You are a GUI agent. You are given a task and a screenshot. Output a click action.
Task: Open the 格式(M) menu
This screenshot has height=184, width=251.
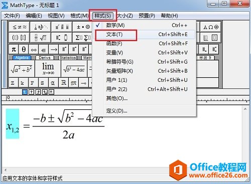[x=79, y=16]
